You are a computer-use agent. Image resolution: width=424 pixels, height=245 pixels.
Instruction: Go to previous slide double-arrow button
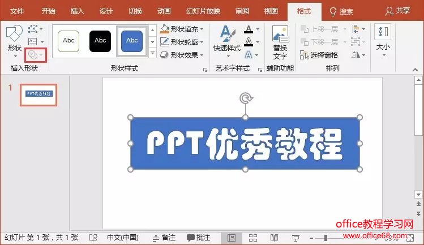[x=418, y=204]
